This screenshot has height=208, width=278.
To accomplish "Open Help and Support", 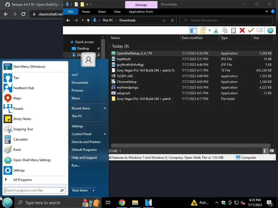I will point(84,158).
